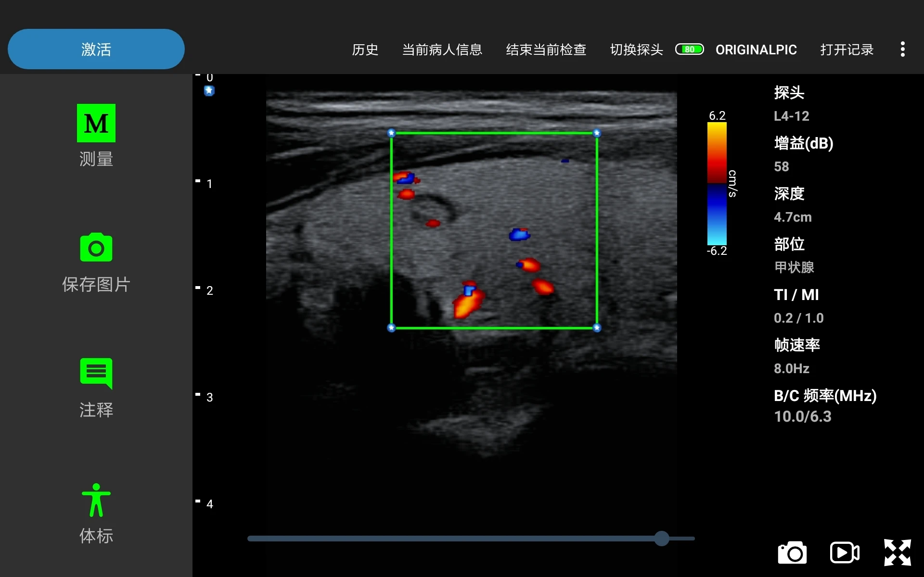This screenshot has height=577, width=924.
Task: Click the cine playback slider handle
Action: [x=662, y=539]
